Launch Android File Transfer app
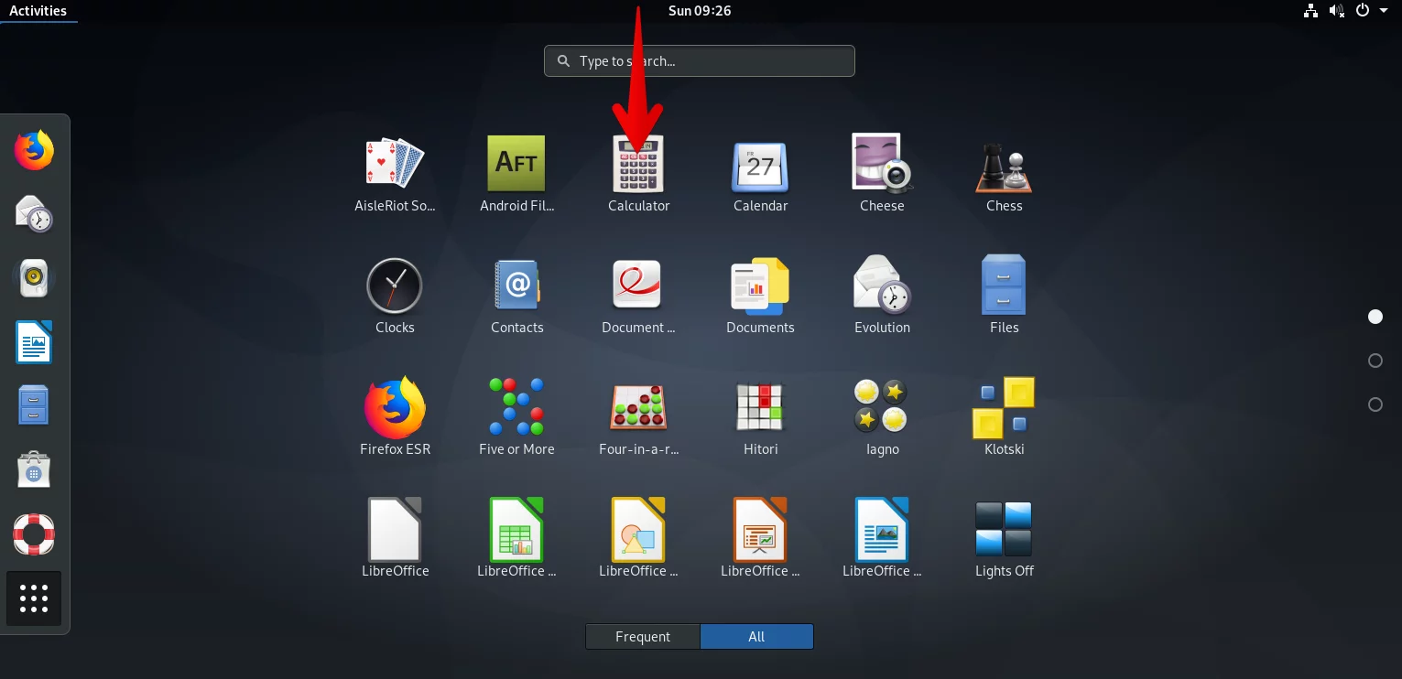The image size is (1402, 679). (516, 165)
